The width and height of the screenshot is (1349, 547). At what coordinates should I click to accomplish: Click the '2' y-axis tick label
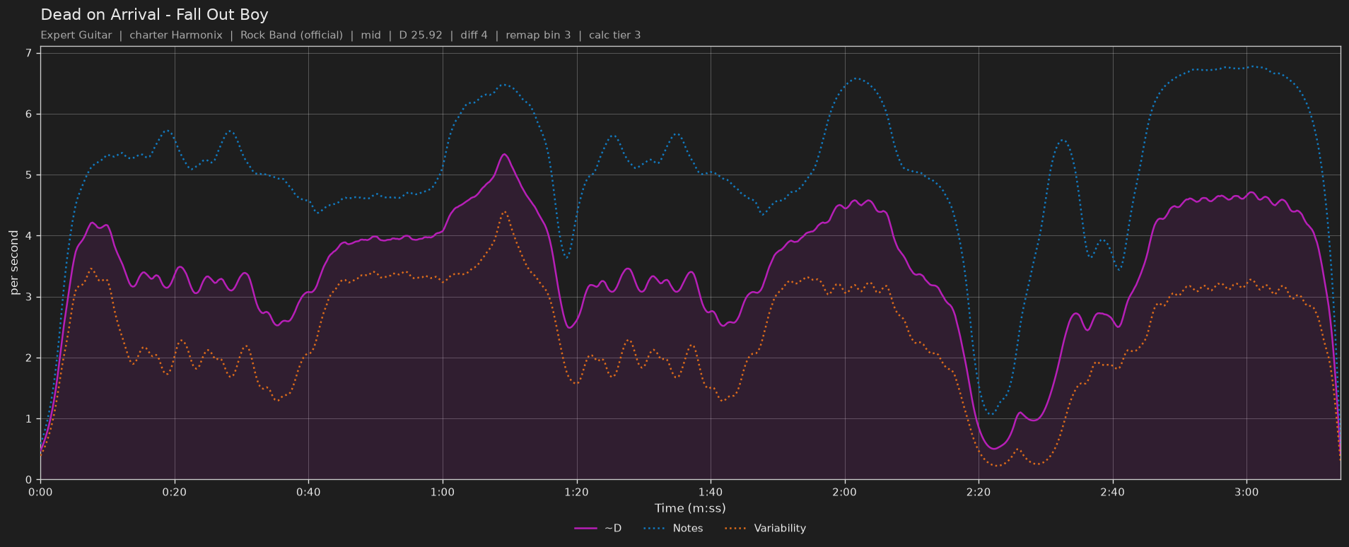[28, 358]
